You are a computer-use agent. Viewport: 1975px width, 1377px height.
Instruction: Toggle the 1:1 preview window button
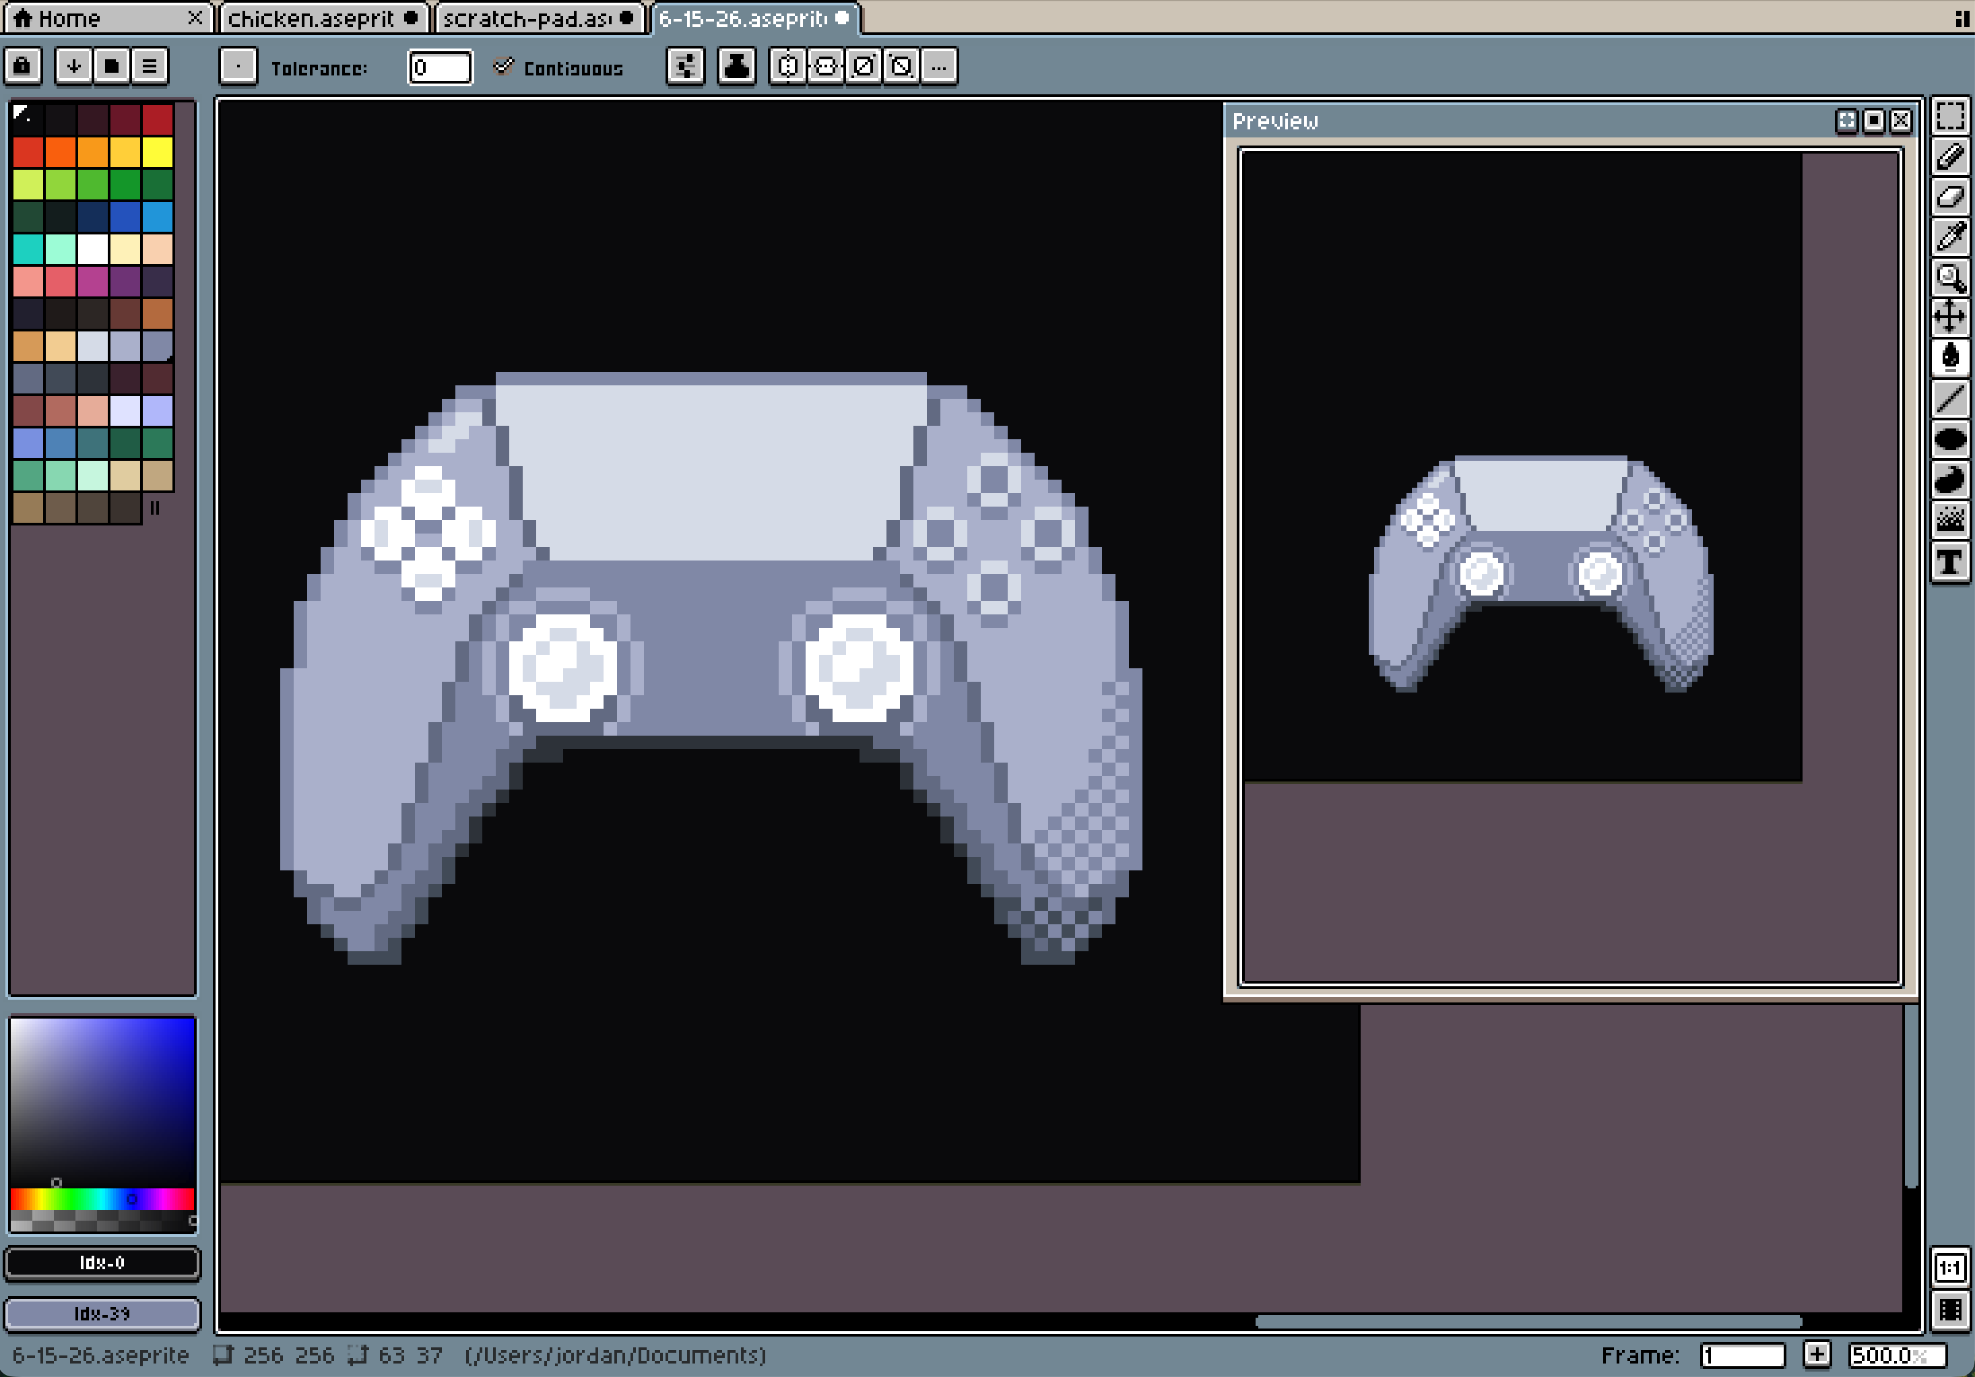[x=1949, y=1268]
